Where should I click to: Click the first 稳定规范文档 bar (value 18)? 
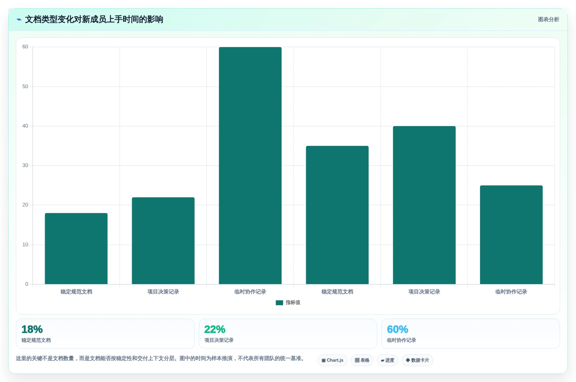(76, 249)
